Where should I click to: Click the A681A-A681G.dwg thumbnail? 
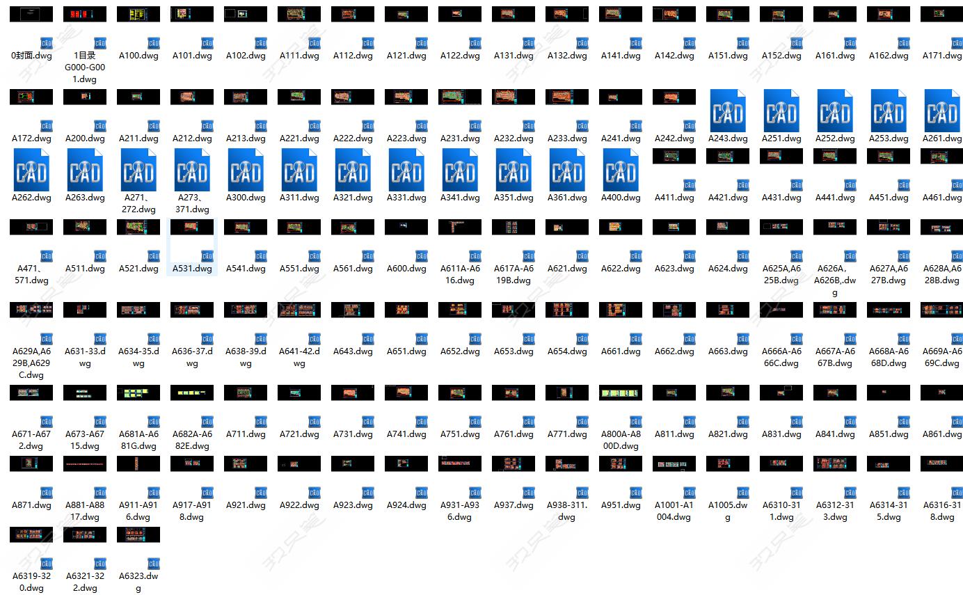click(x=138, y=393)
